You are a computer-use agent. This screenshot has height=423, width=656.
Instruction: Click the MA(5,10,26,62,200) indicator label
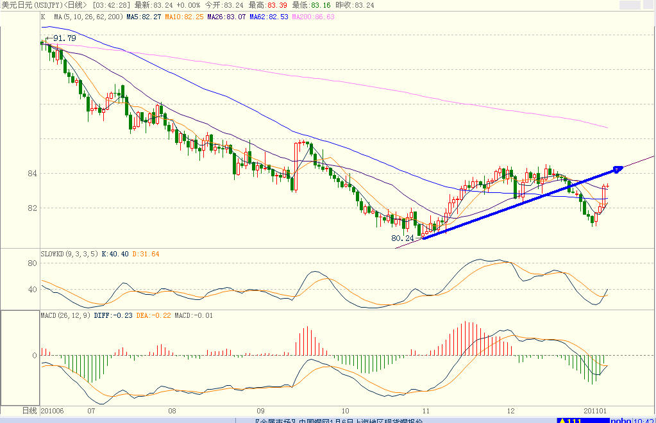pyautogui.click(x=88, y=17)
